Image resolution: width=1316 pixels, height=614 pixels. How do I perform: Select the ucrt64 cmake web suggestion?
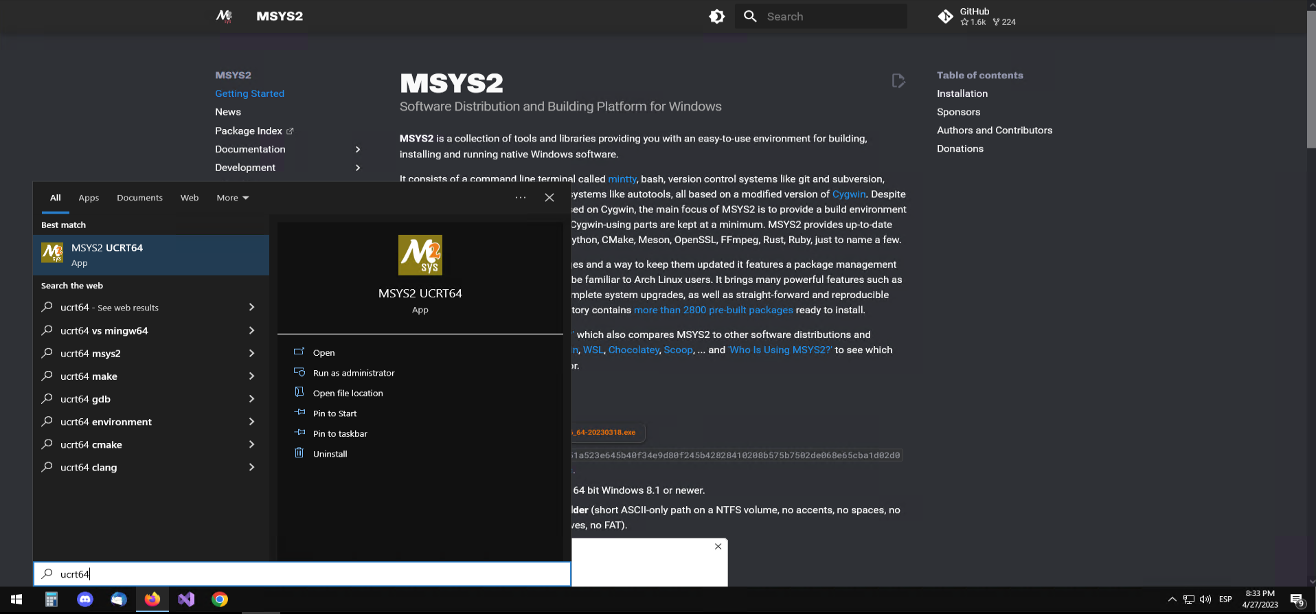pyautogui.click(x=151, y=444)
